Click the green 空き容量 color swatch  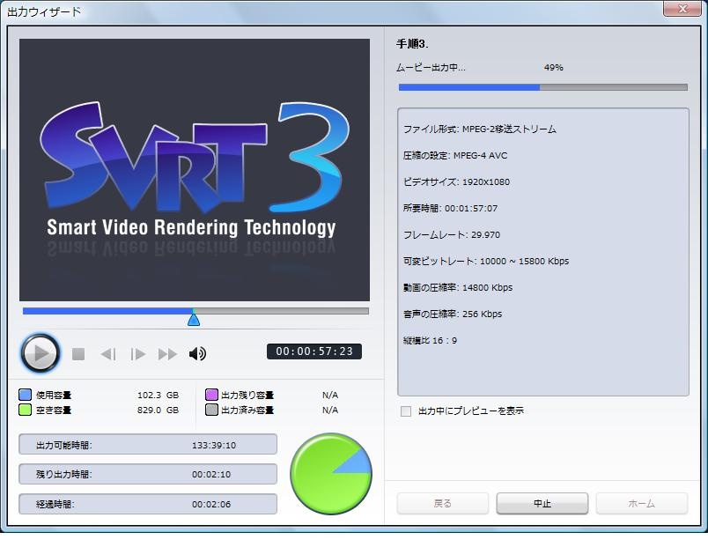[25, 410]
